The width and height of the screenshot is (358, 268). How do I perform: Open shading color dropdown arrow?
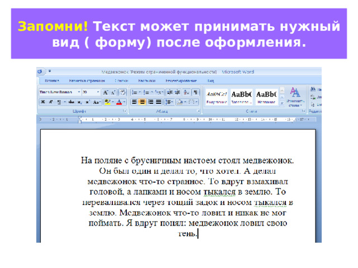click(185, 102)
